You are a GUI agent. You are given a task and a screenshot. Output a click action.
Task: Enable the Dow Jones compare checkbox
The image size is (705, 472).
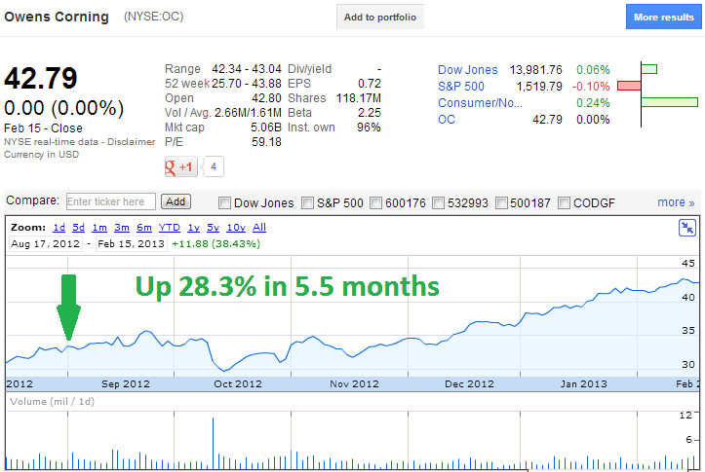224,203
